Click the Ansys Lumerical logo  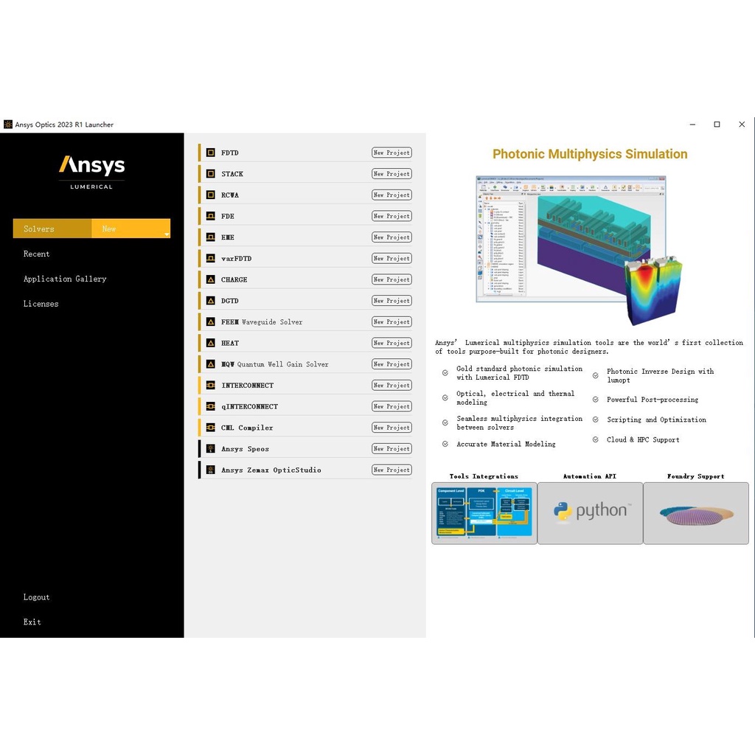pos(92,172)
